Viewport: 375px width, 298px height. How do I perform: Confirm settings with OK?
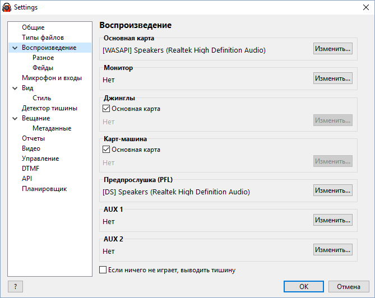tap(304, 287)
